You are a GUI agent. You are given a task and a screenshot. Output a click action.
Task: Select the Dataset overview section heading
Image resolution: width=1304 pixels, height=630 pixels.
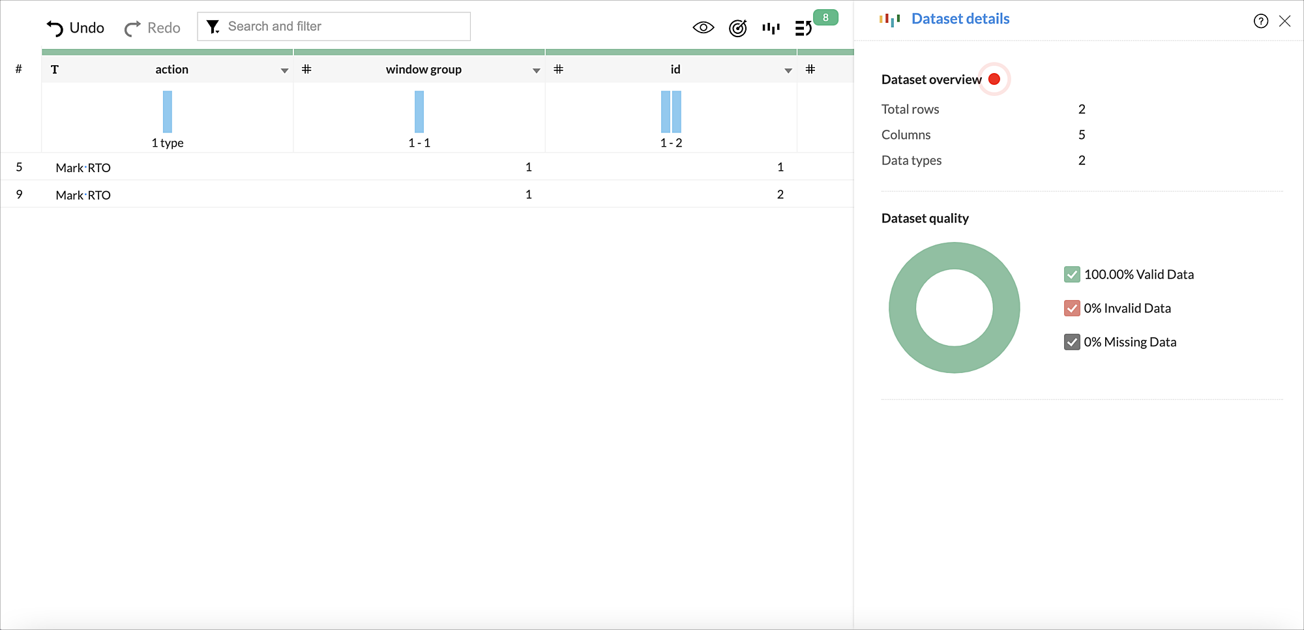click(x=931, y=79)
